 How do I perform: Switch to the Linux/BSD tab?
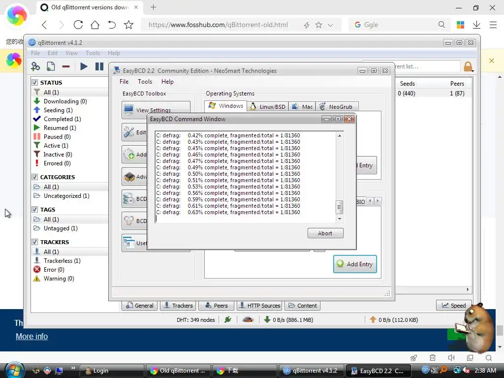coord(268,106)
